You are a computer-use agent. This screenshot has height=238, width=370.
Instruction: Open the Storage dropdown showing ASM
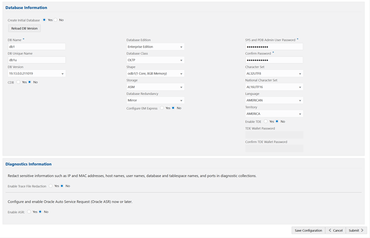click(x=155, y=87)
